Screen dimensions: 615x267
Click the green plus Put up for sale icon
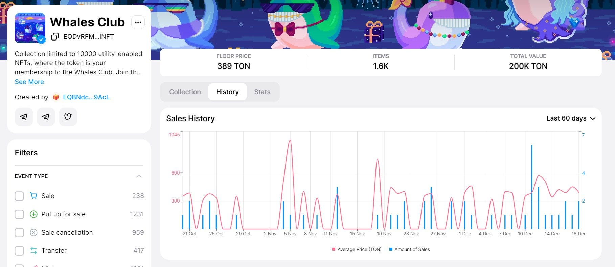(33, 214)
